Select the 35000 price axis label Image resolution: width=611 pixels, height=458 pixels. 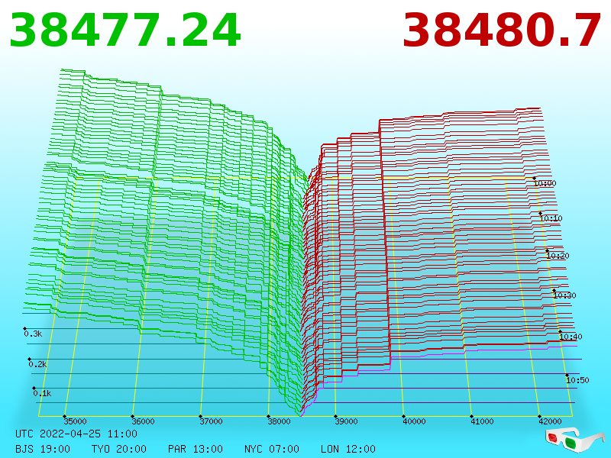click(75, 421)
